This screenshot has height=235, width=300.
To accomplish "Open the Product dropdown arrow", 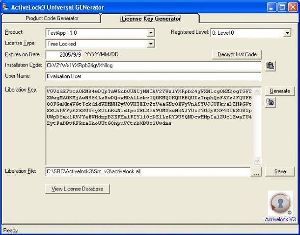I will pos(151,33).
